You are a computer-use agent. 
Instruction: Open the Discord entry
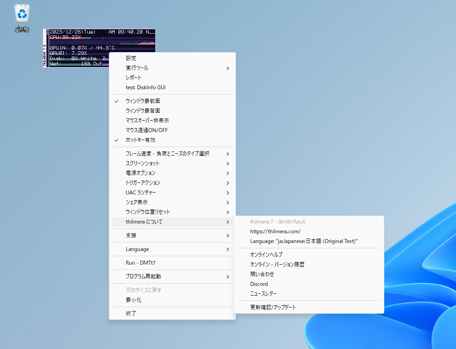point(309,284)
